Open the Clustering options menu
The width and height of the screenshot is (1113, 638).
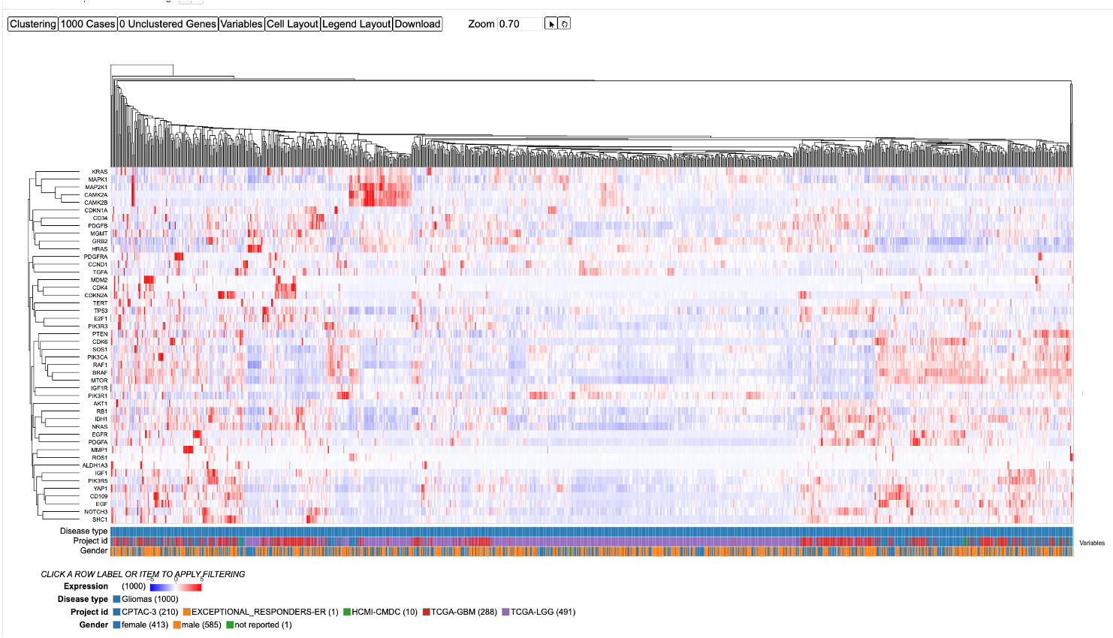[33, 24]
